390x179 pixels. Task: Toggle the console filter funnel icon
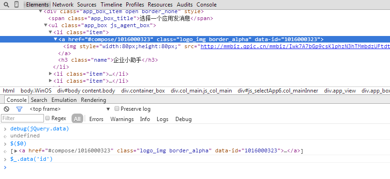click(x=19, y=109)
